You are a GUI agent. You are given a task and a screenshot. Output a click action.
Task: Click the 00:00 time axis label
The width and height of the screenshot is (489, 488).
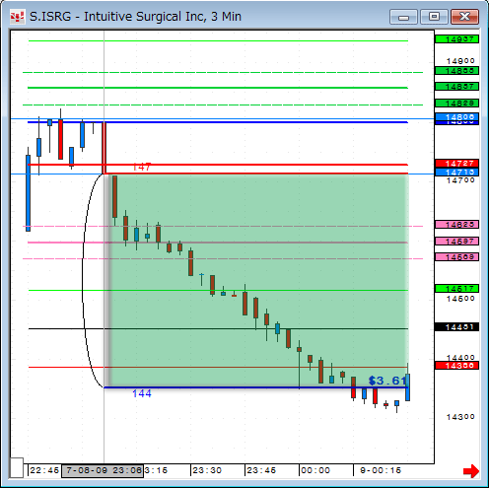coord(315,470)
